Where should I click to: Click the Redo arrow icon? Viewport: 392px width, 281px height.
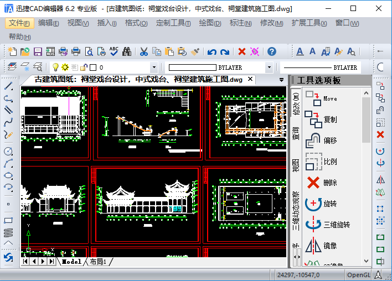pyautogui.click(x=225, y=51)
